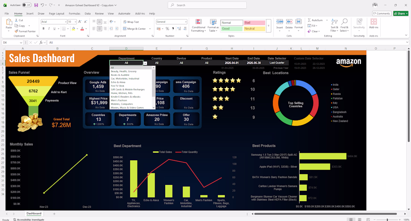Switch to Page Layout view in status bar
411x221 pixels.
pyautogui.click(x=359, y=220)
